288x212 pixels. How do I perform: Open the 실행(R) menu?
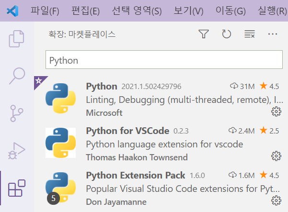[272, 11]
